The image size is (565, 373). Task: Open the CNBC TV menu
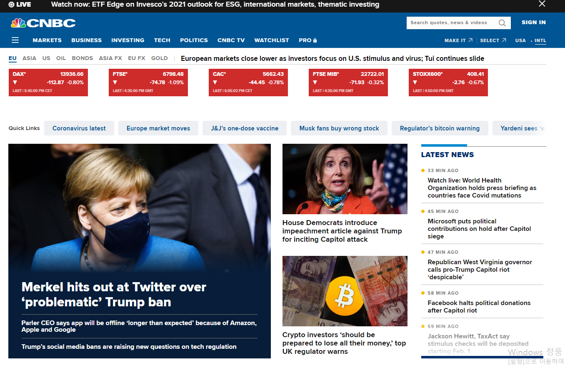click(x=231, y=40)
